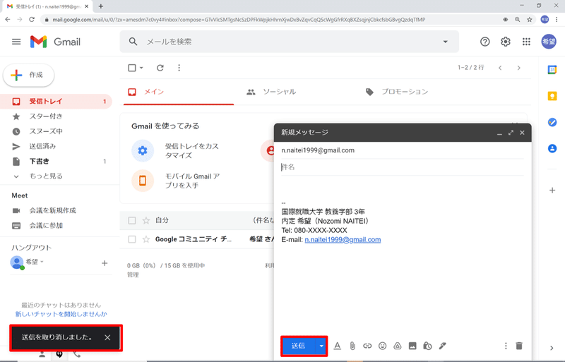Expand the compose window to full screen
565x362 pixels.
511,133
